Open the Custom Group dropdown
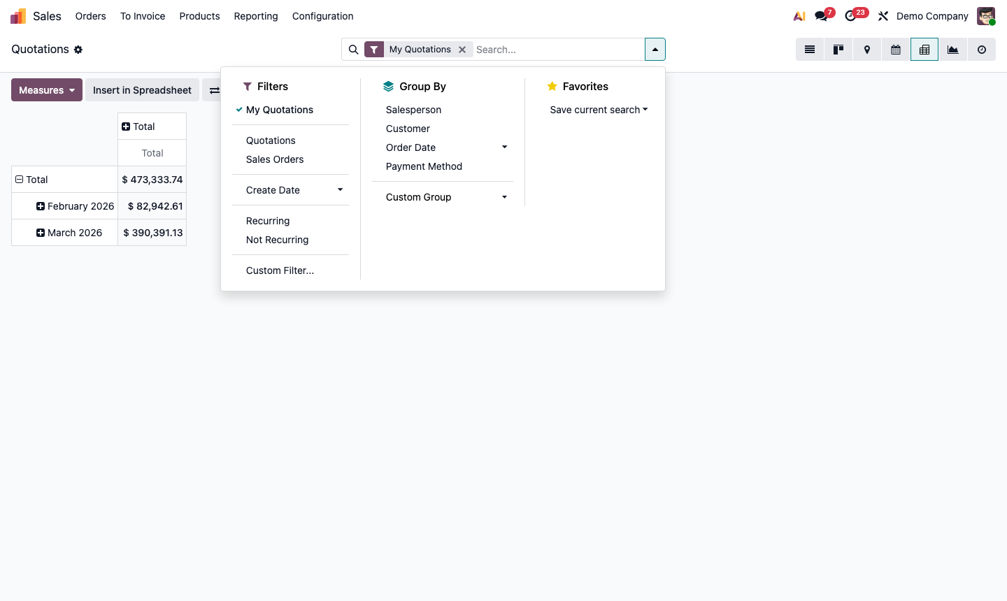Screen dimensions: 1007x601 (504, 197)
